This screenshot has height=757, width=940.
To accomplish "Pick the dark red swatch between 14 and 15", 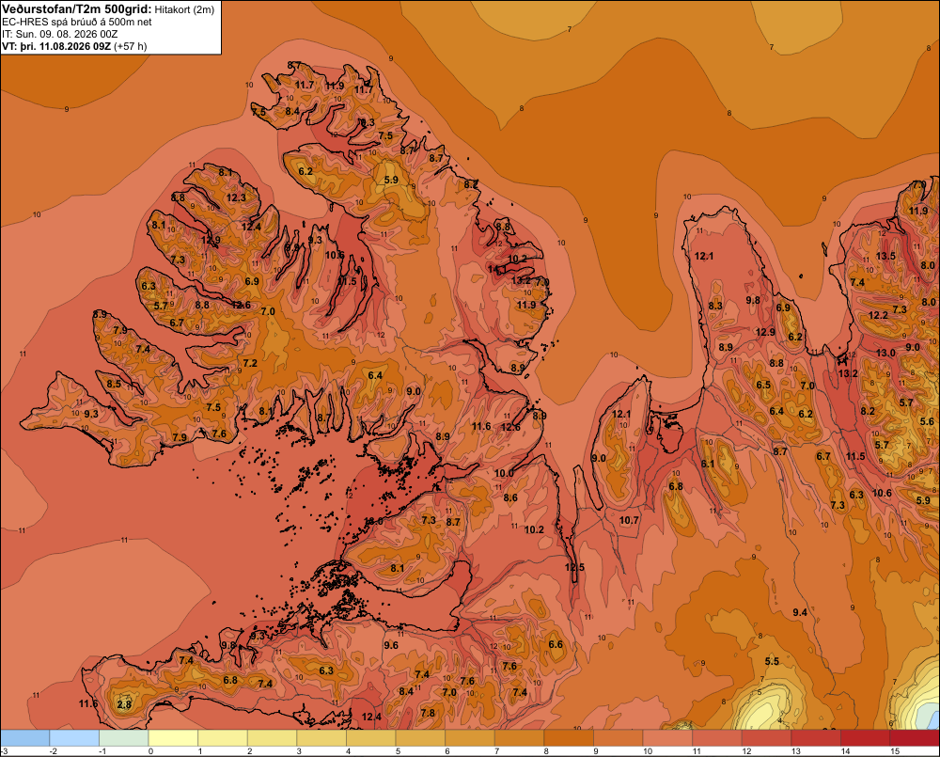I will click(x=866, y=738).
